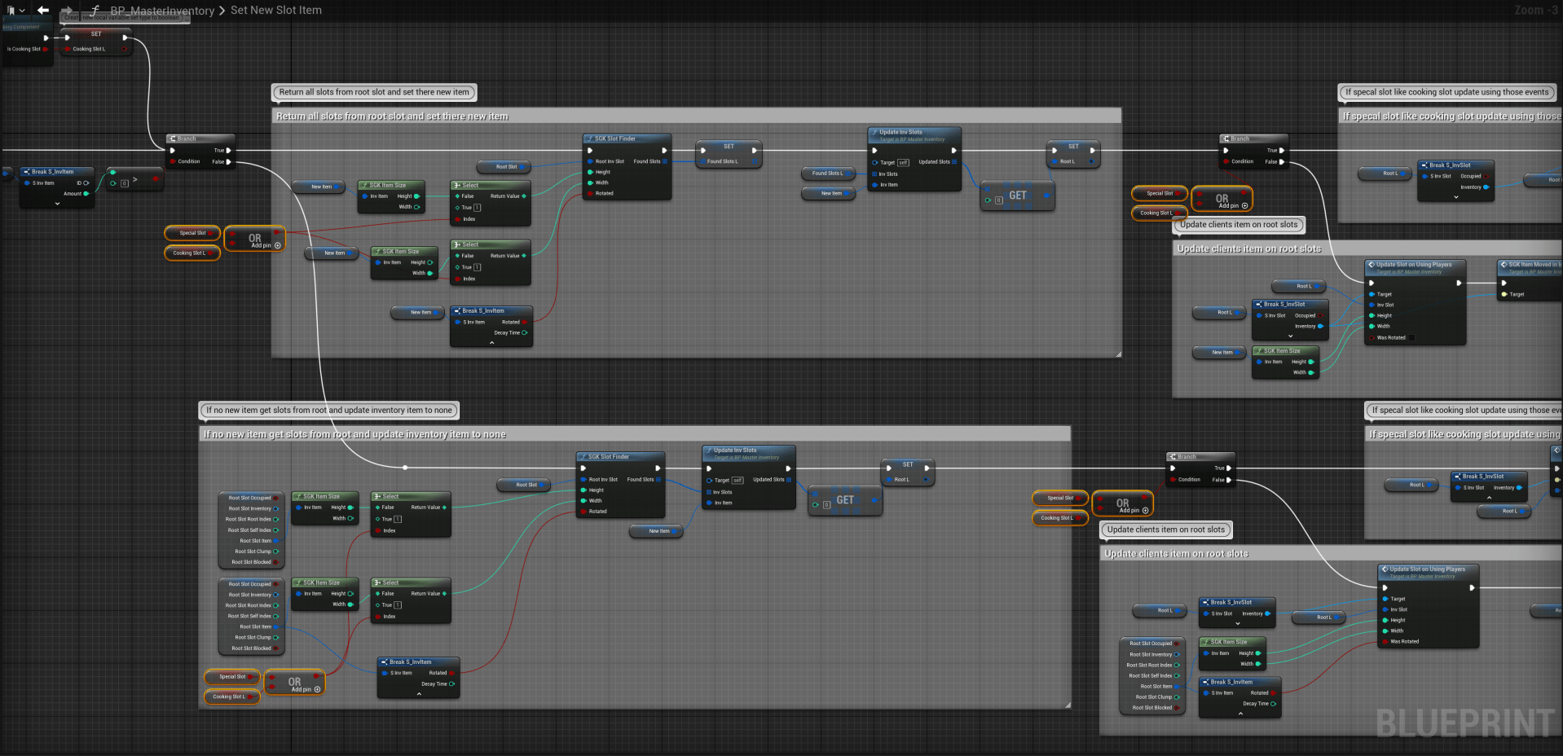Expand Break S_InvItem node with ID and Amount pins
The width and height of the screenshot is (1563, 756).
click(57, 204)
